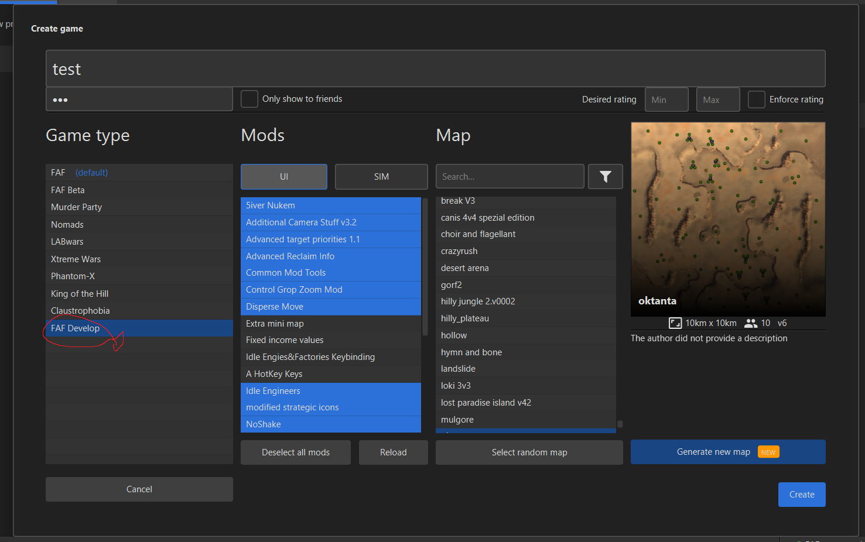
Task: Click Deselect all mods
Action: click(x=296, y=452)
